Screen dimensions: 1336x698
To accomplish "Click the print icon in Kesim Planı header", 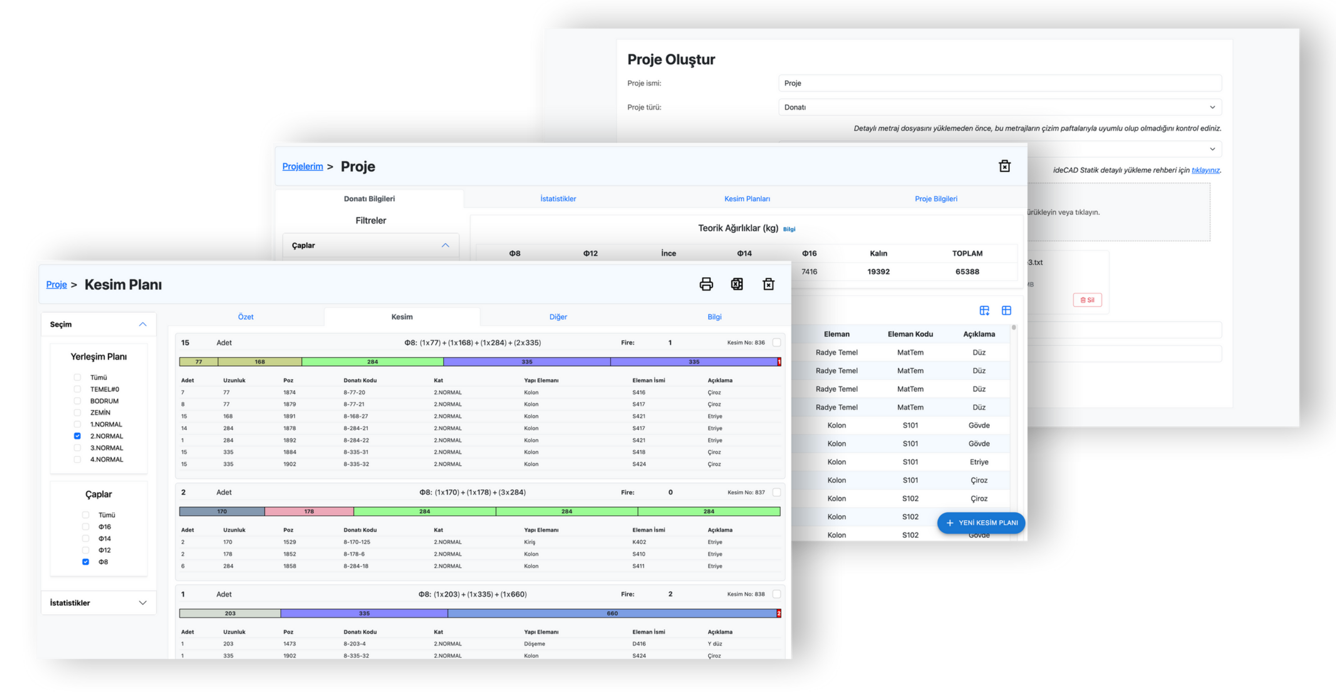I will 706,284.
